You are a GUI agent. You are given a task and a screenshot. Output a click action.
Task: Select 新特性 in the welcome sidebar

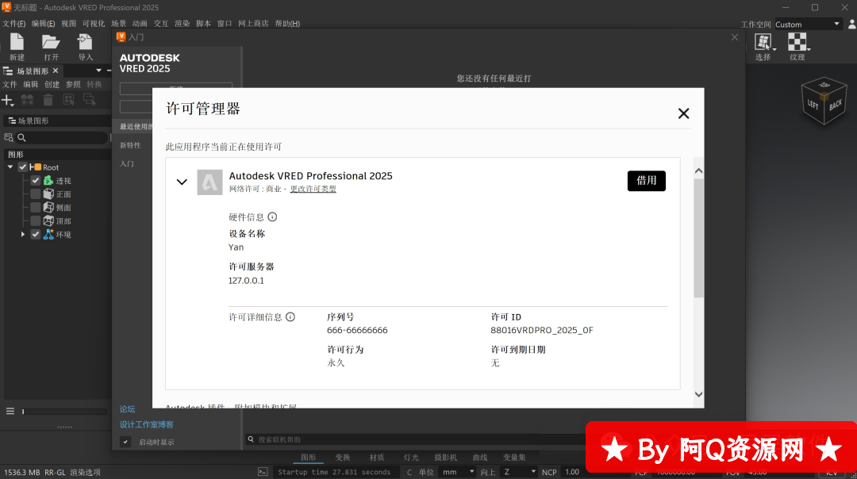tap(130, 145)
